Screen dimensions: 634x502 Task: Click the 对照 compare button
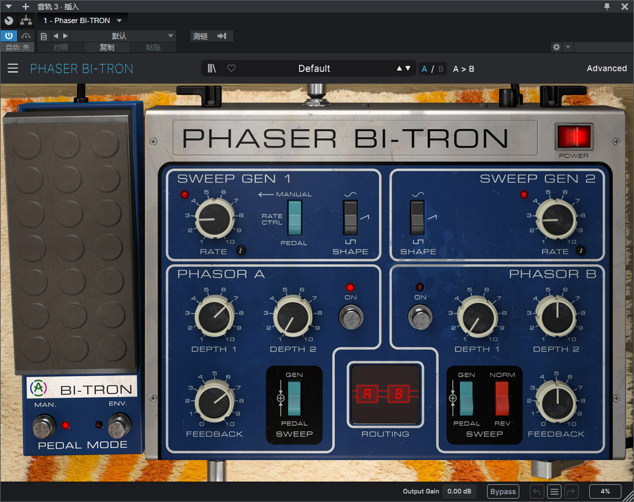[x=61, y=47]
